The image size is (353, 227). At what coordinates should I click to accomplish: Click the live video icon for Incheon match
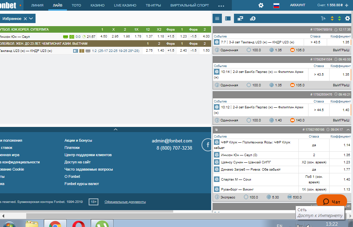tap(66, 36)
